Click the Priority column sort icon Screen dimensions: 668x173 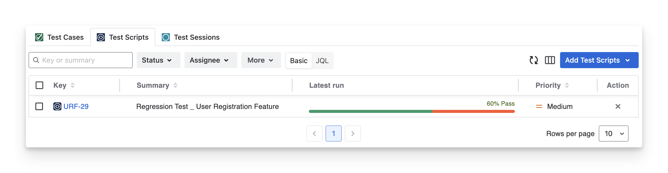click(x=567, y=85)
